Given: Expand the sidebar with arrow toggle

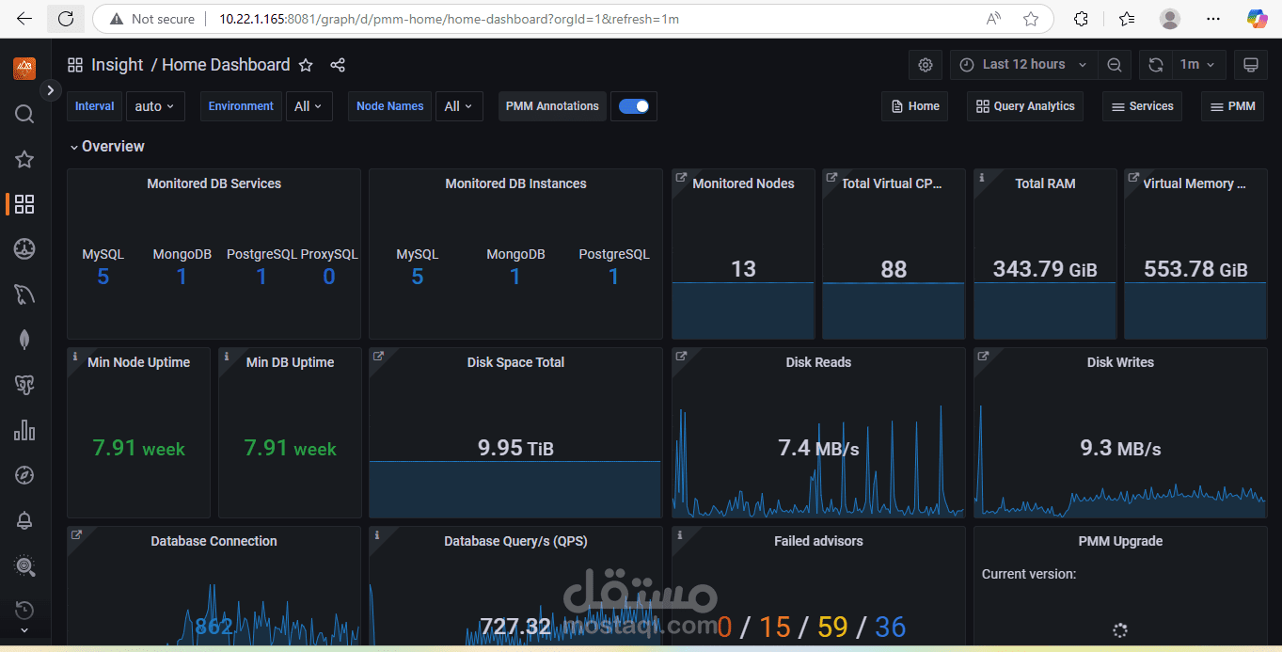Looking at the screenshot, I should pos(51,90).
